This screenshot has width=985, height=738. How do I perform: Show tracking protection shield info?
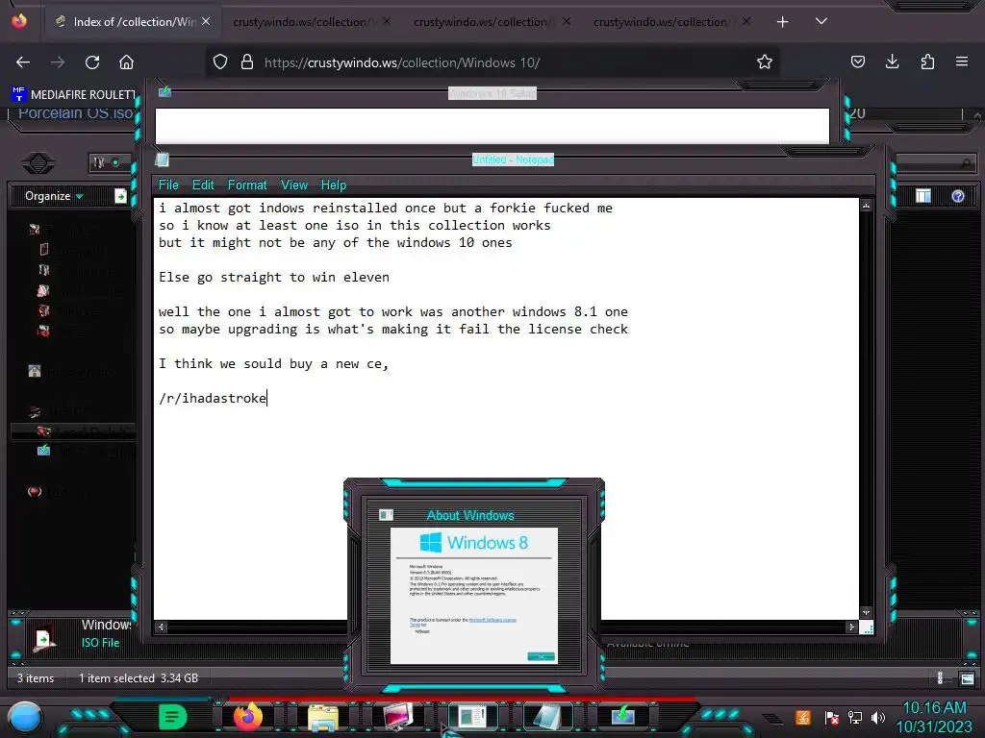tap(220, 61)
